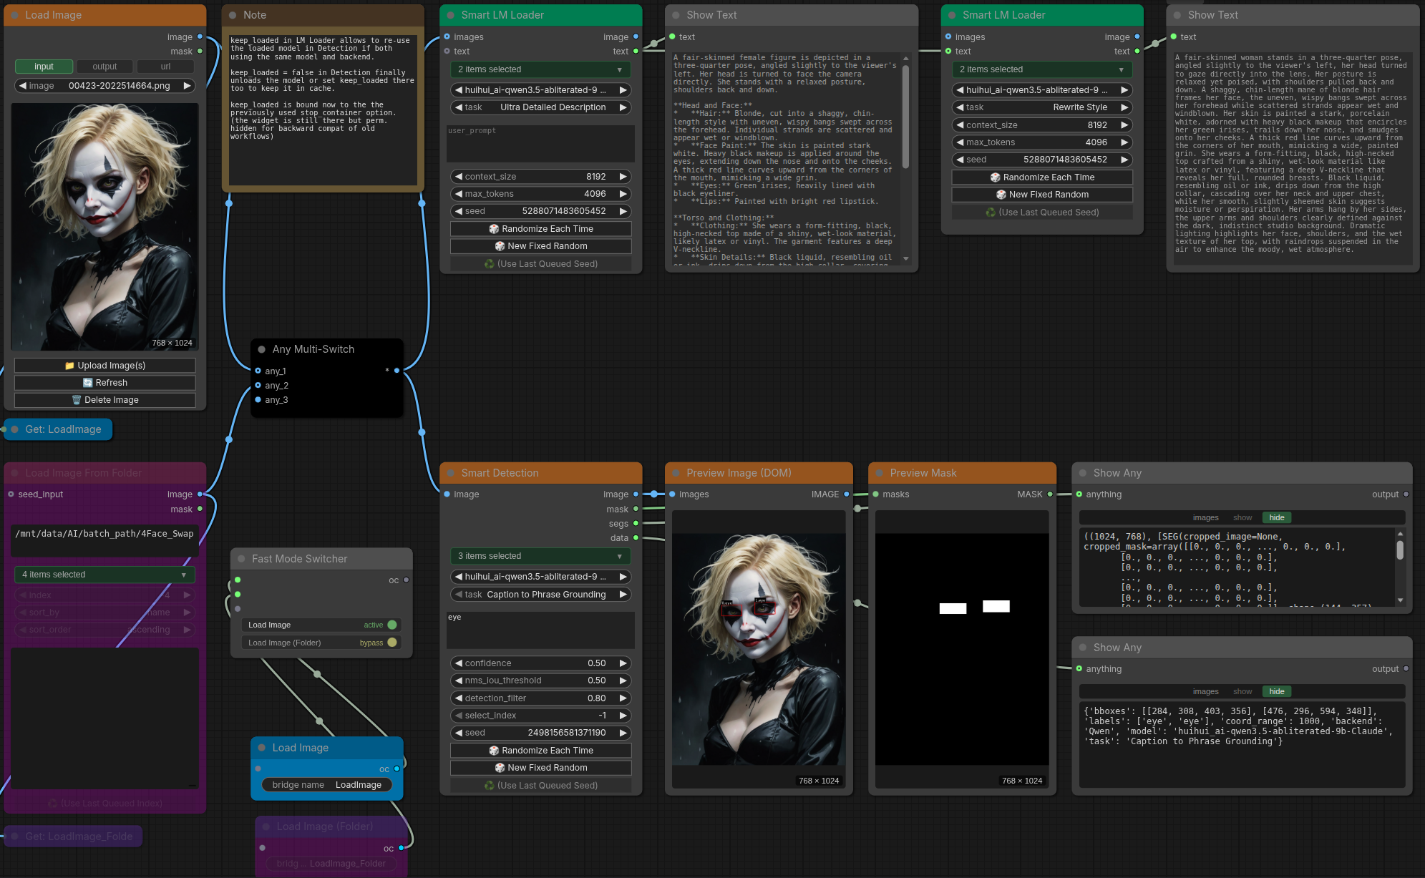Click Smart Detection's Use Last Queued Seed recycle icon

click(x=490, y=786)
